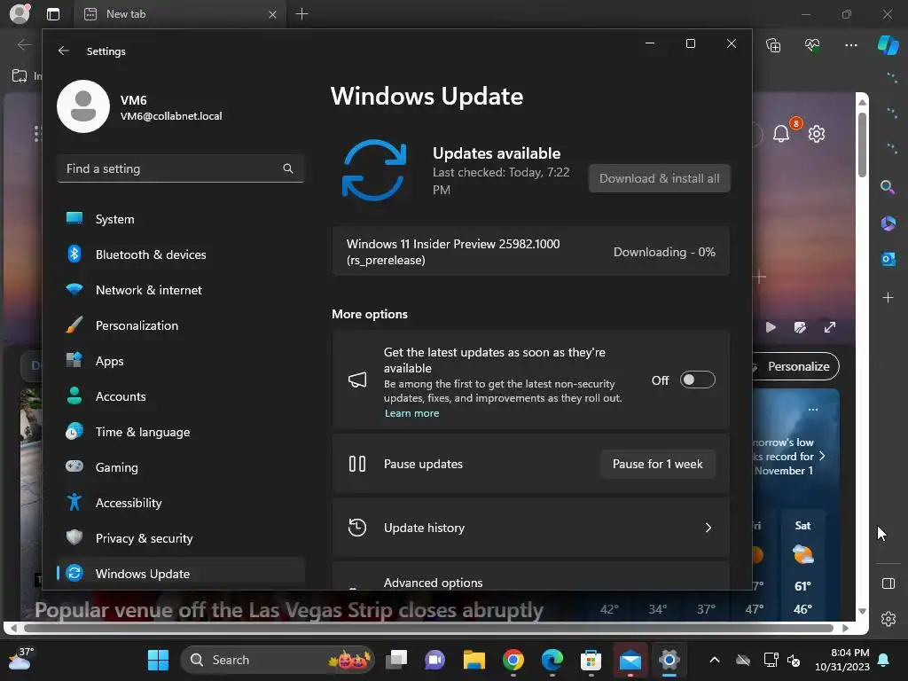The width and height of the screenshot is (908, 681).
Task: Click the Popular venue Las Vegas headline
Action: 288,609
